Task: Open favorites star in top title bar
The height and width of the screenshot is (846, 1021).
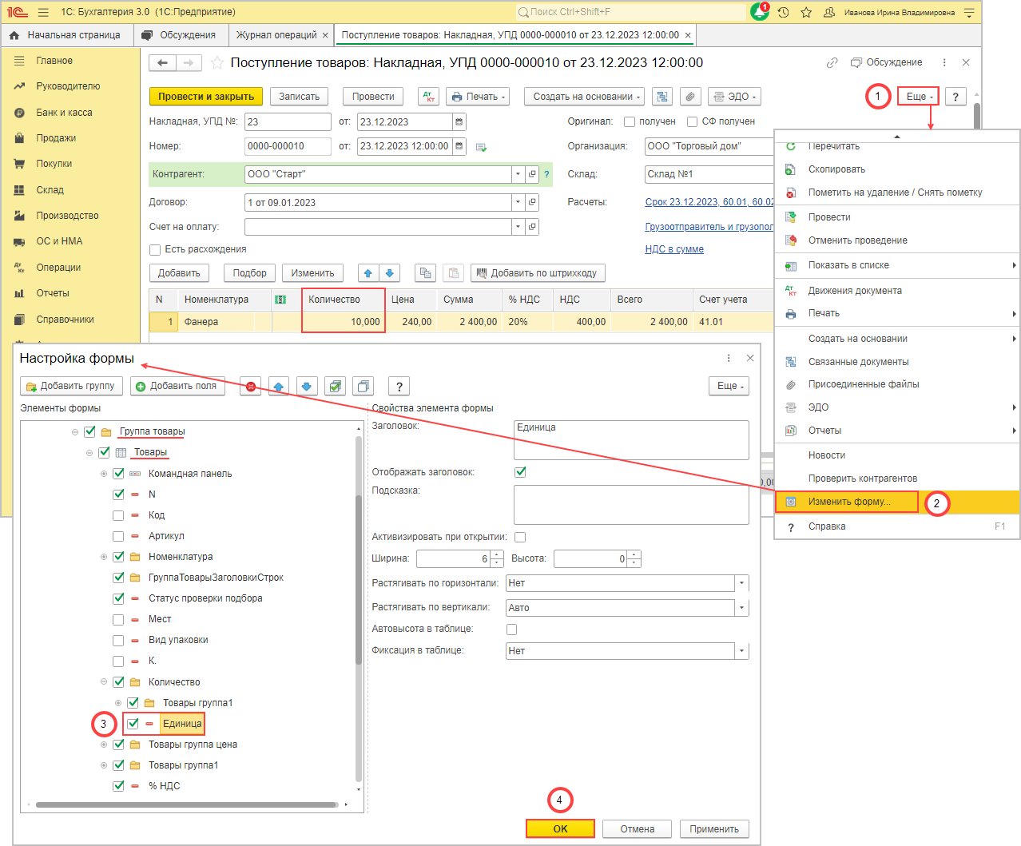Action: tap(806, 12)
